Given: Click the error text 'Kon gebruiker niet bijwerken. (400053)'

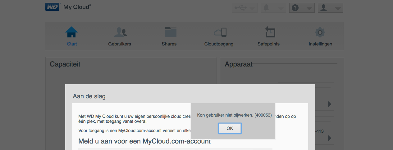Looking at the screenshot, I should tap(235, 115).
